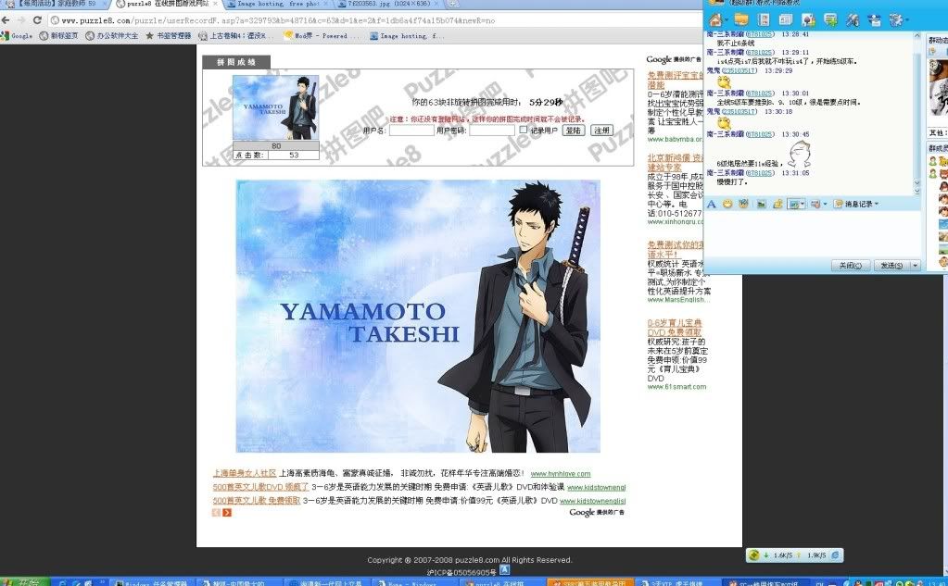Select the puzzle8 在线拼图 browser tab
Viewport: 948px width, 586px height.
(167, 4)
